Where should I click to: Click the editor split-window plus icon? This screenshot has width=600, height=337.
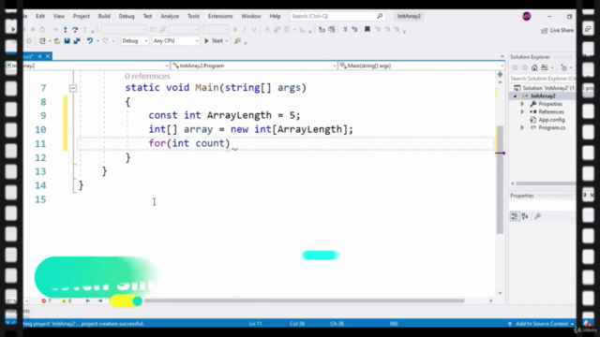(x=500, y=75)
